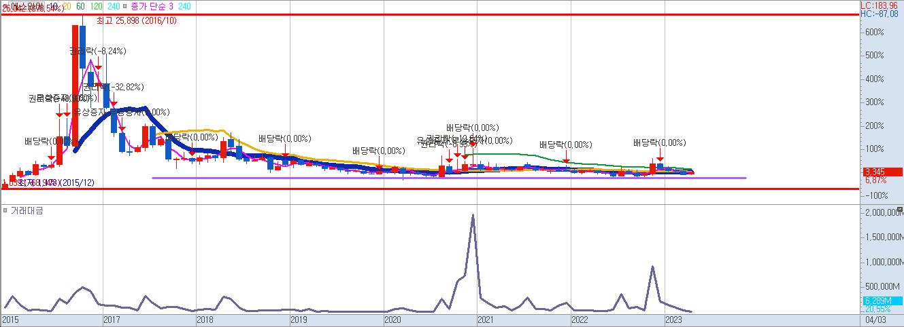Click the 배당락 red arrow marker near 2019

point(286,156)
